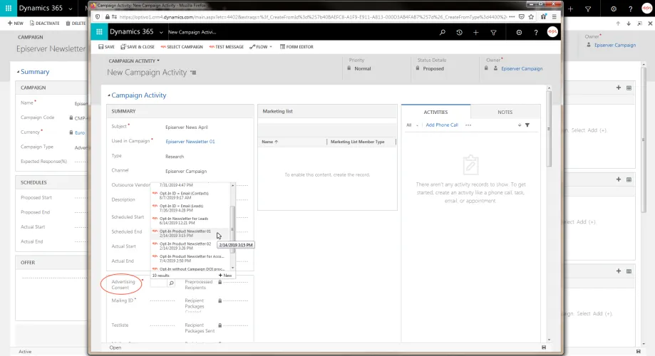Click Firefox site information shield icon
Viewport: 655px width, 356px height.
coord(98,16)
